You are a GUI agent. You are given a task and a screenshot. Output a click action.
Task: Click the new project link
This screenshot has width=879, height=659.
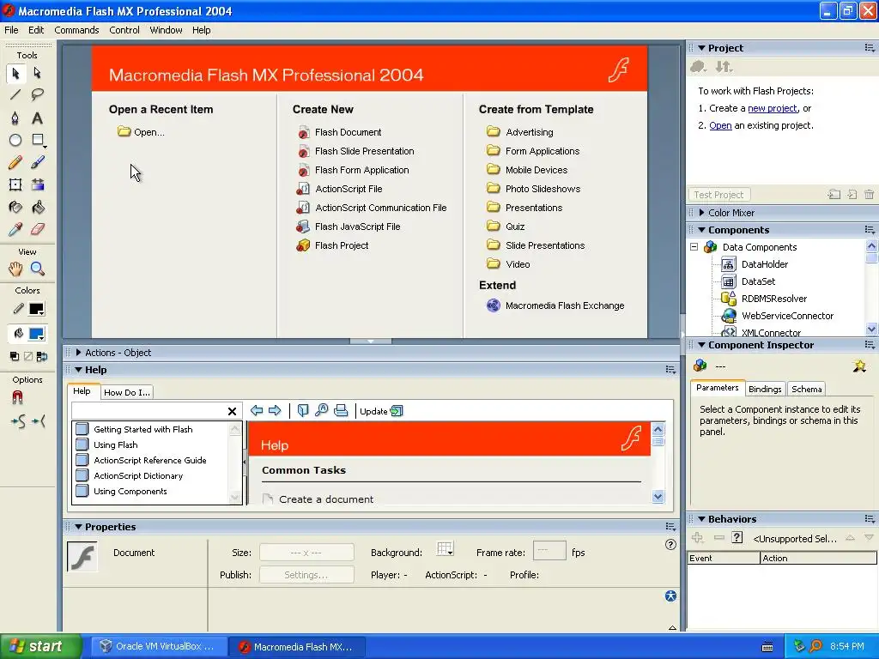click(x=772, y=108)
